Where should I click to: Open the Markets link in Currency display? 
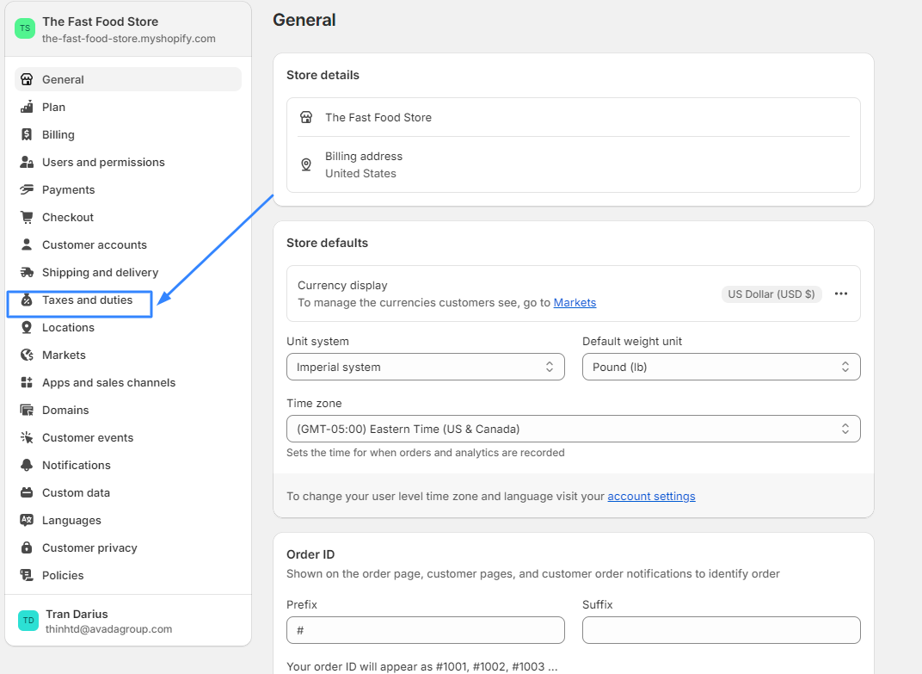(575, 302)
